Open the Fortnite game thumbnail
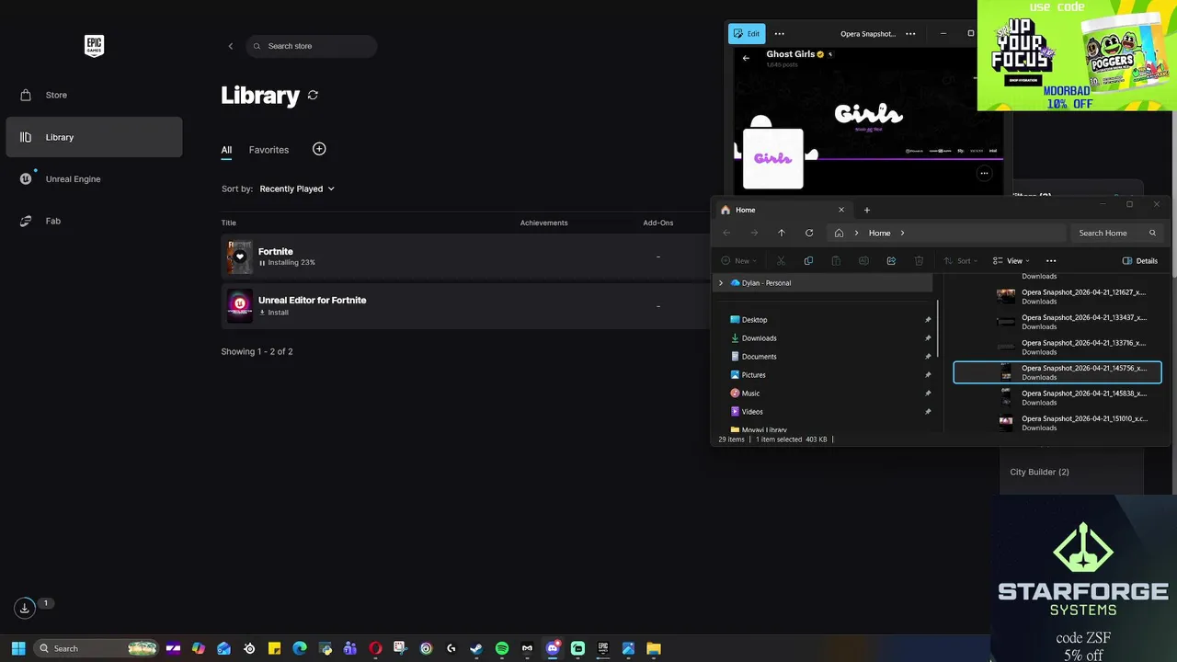The height and width of the screenshot is (662, 1177). [x=240, y=257]
